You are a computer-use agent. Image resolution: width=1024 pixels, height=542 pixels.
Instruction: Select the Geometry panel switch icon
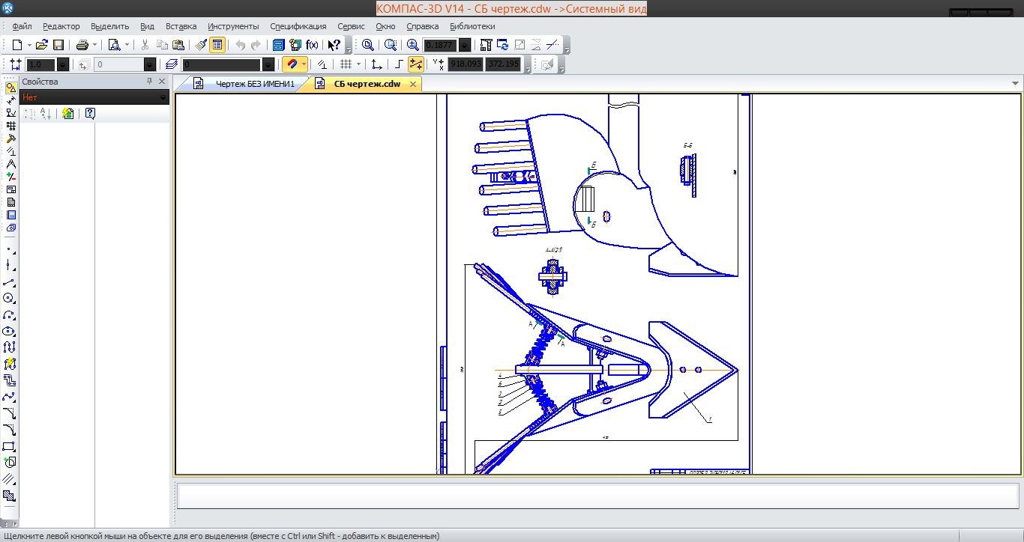pyautogui.click(x=10, y=88)
